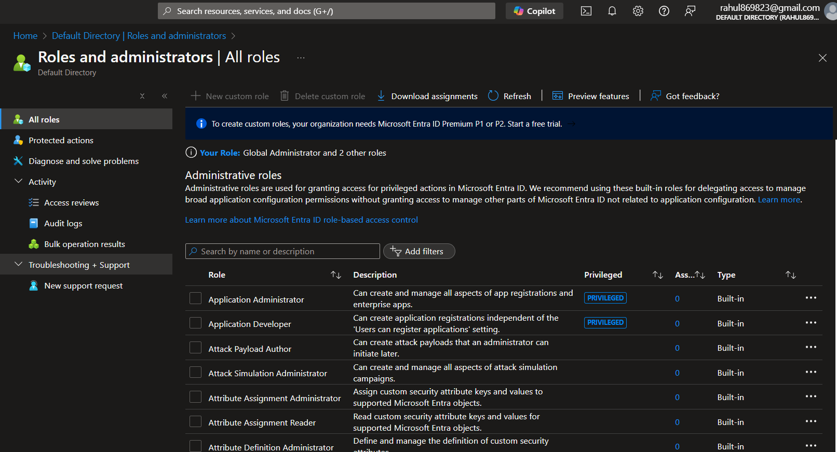
Task: Collapse the sidebar menu with double chevron
Action: (165, 96)
